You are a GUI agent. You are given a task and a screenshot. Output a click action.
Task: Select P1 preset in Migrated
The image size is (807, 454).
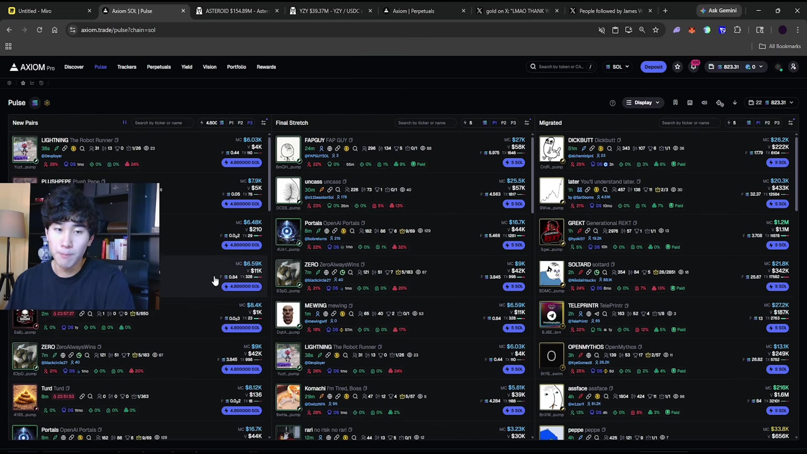tap(758, 123)
